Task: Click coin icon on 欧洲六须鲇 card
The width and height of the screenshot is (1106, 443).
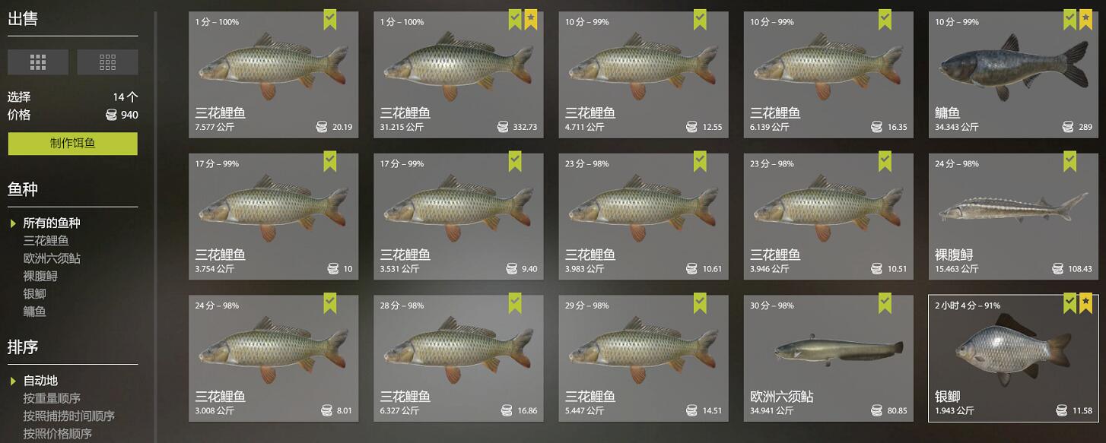Action: click(x=876, y=410)
